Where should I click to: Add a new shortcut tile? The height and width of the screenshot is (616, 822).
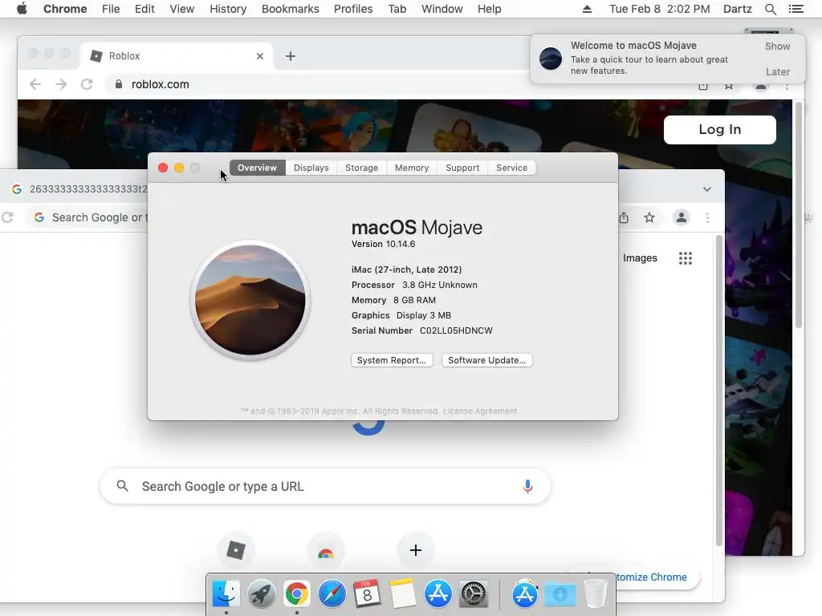(415, 550)
